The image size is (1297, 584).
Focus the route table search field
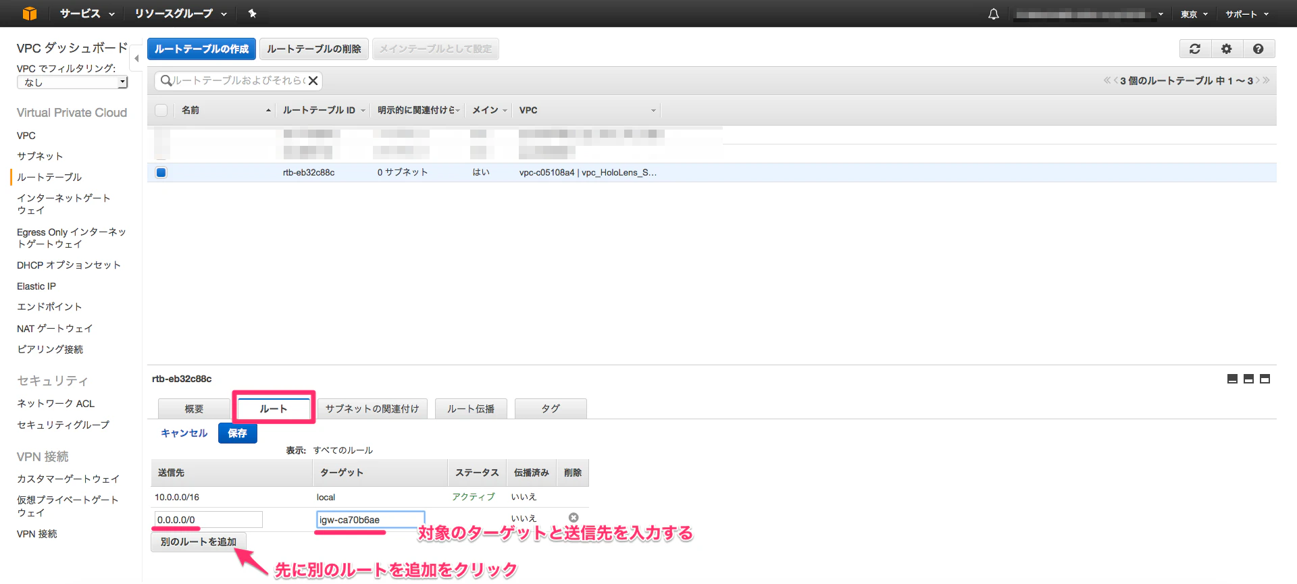point(238,81)
